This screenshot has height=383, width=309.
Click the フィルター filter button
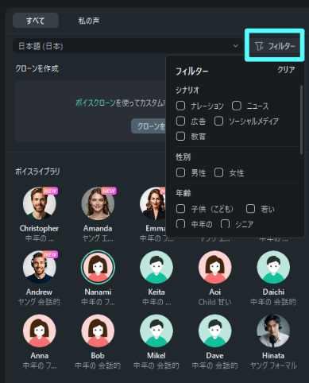click(275, 46)
